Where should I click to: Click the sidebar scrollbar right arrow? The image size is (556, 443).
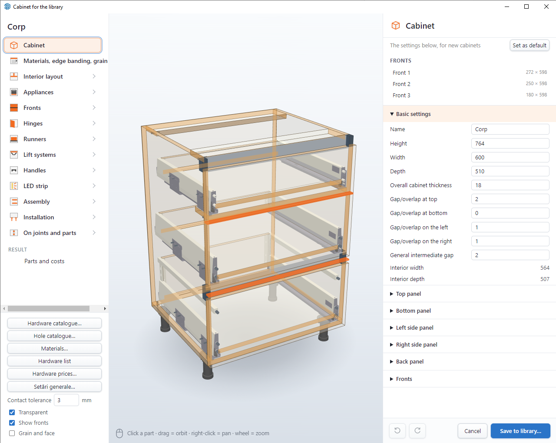pos(105,308)
